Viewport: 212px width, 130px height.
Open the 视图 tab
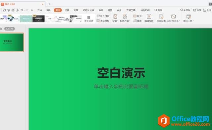coord(110,10)
